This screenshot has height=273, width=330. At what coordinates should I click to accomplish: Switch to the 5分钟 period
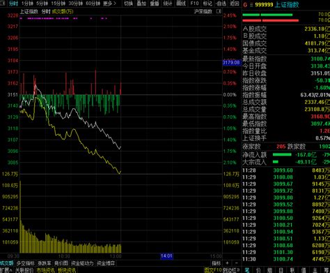pyautogui.click(x=42, y=3)
